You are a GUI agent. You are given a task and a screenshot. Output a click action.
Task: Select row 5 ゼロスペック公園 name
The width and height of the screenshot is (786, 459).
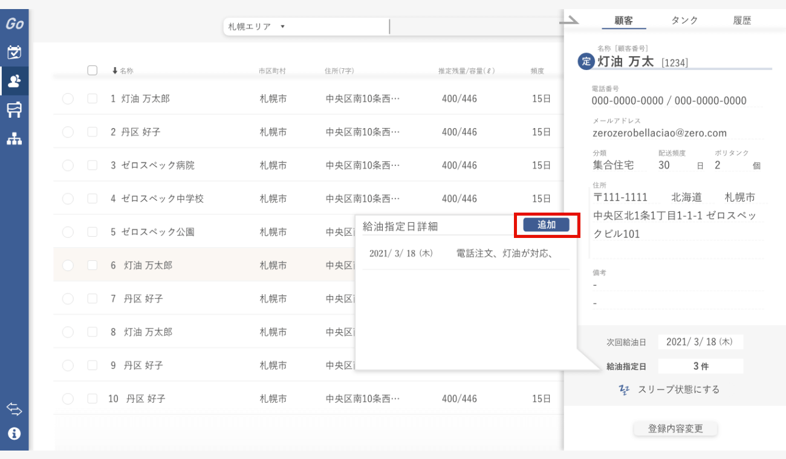click(157, 232)
